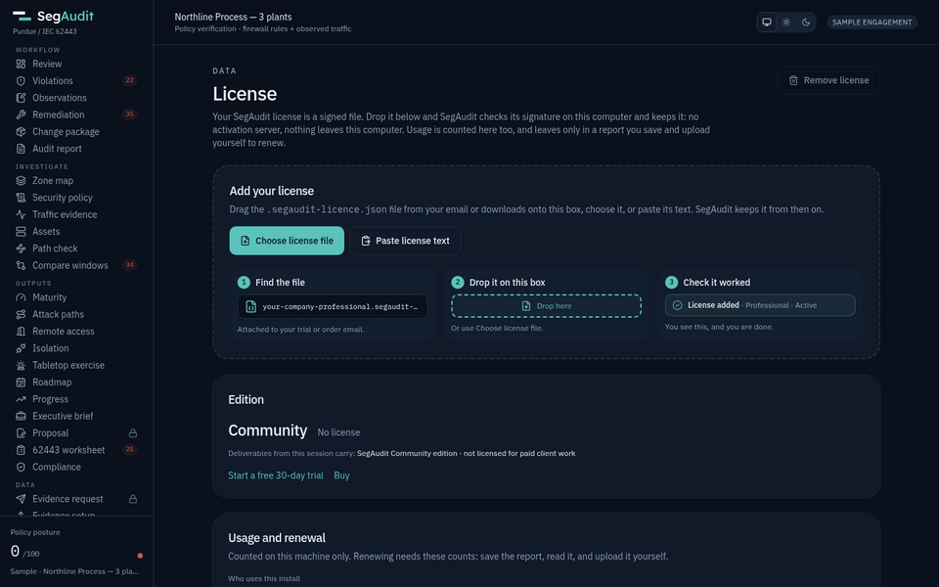The width and height of the screenshot is (939, 587).
Task: Switch to system theme with monitor icon
Action: pyautogui.click(x=767, y=23)
